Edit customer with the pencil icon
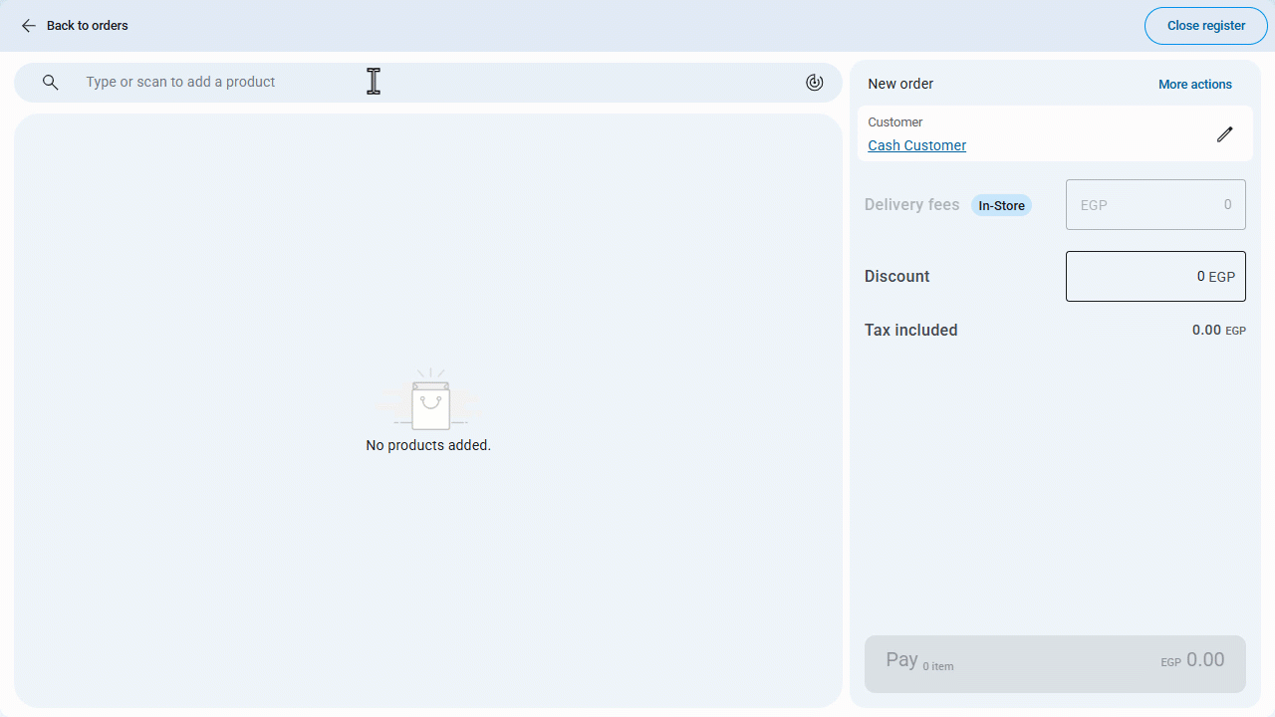The width and height of the screenshot is (1275, 717). click(x=1225, y=134)
